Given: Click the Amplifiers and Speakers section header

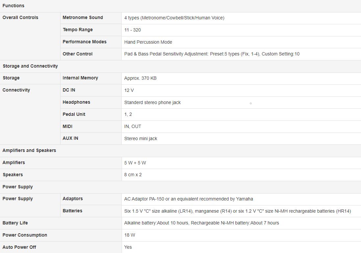Looking at the screenshot, I should coord(29,150).
